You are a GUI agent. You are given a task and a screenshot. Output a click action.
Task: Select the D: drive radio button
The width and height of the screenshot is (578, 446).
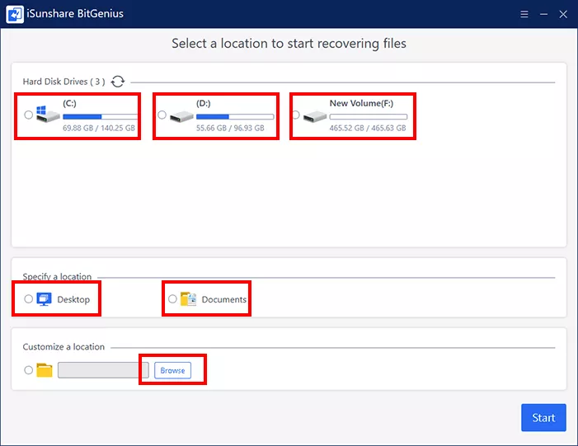point(162,115)
